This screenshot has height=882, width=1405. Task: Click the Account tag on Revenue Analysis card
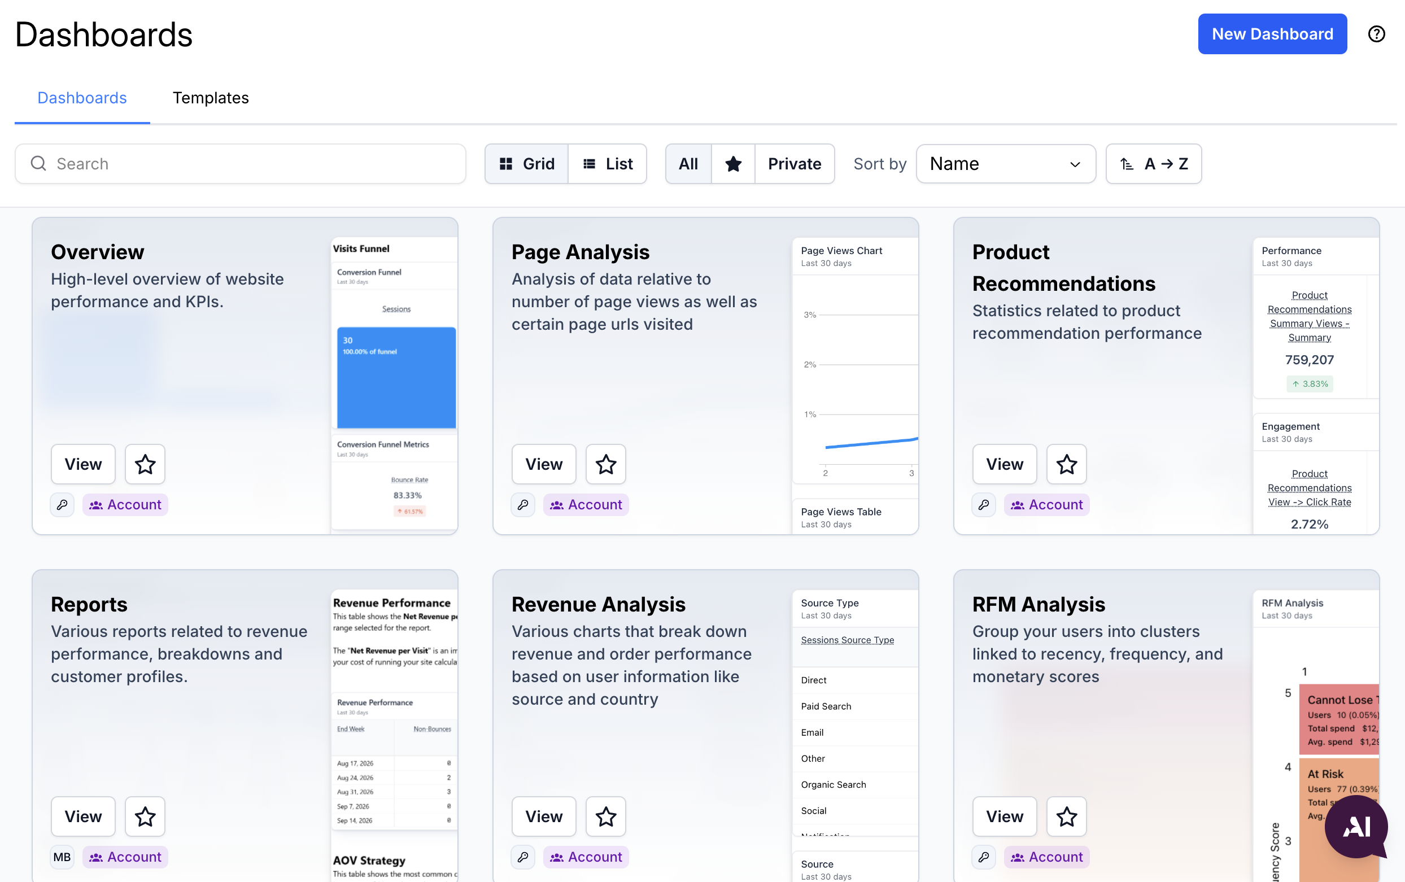point(586,857)
